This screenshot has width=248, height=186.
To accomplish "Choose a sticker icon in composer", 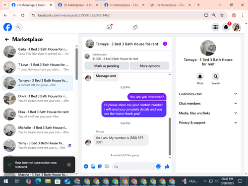I will coord(100,166).
